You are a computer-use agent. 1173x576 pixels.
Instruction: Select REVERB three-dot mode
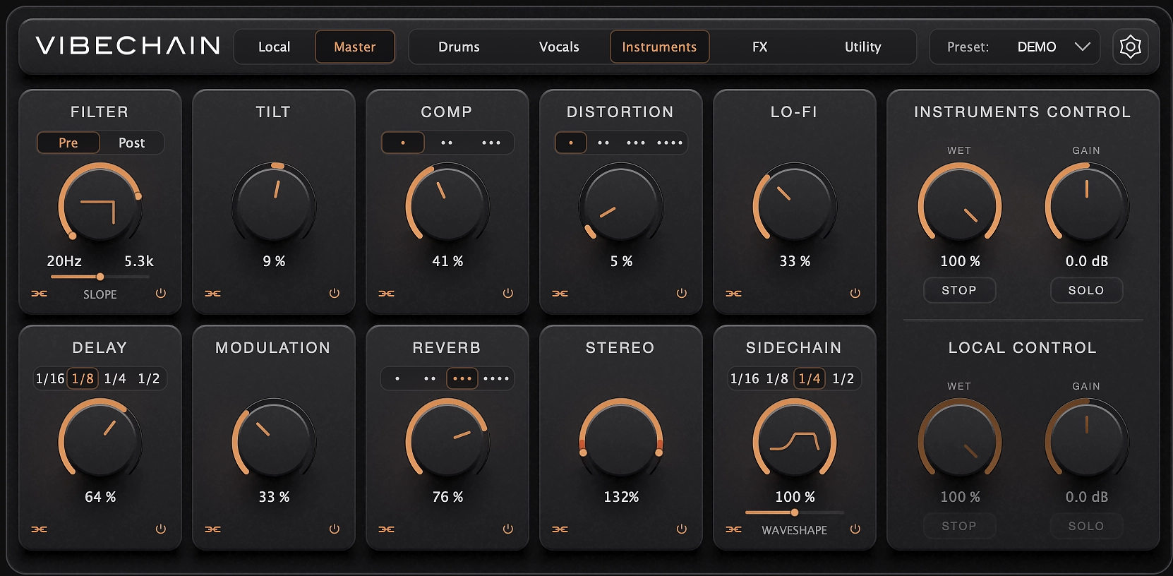coord(462,378)
